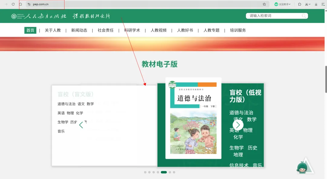327x179 pixels.
Task: Click the magnifier search icon
Action: pos(304,16)
